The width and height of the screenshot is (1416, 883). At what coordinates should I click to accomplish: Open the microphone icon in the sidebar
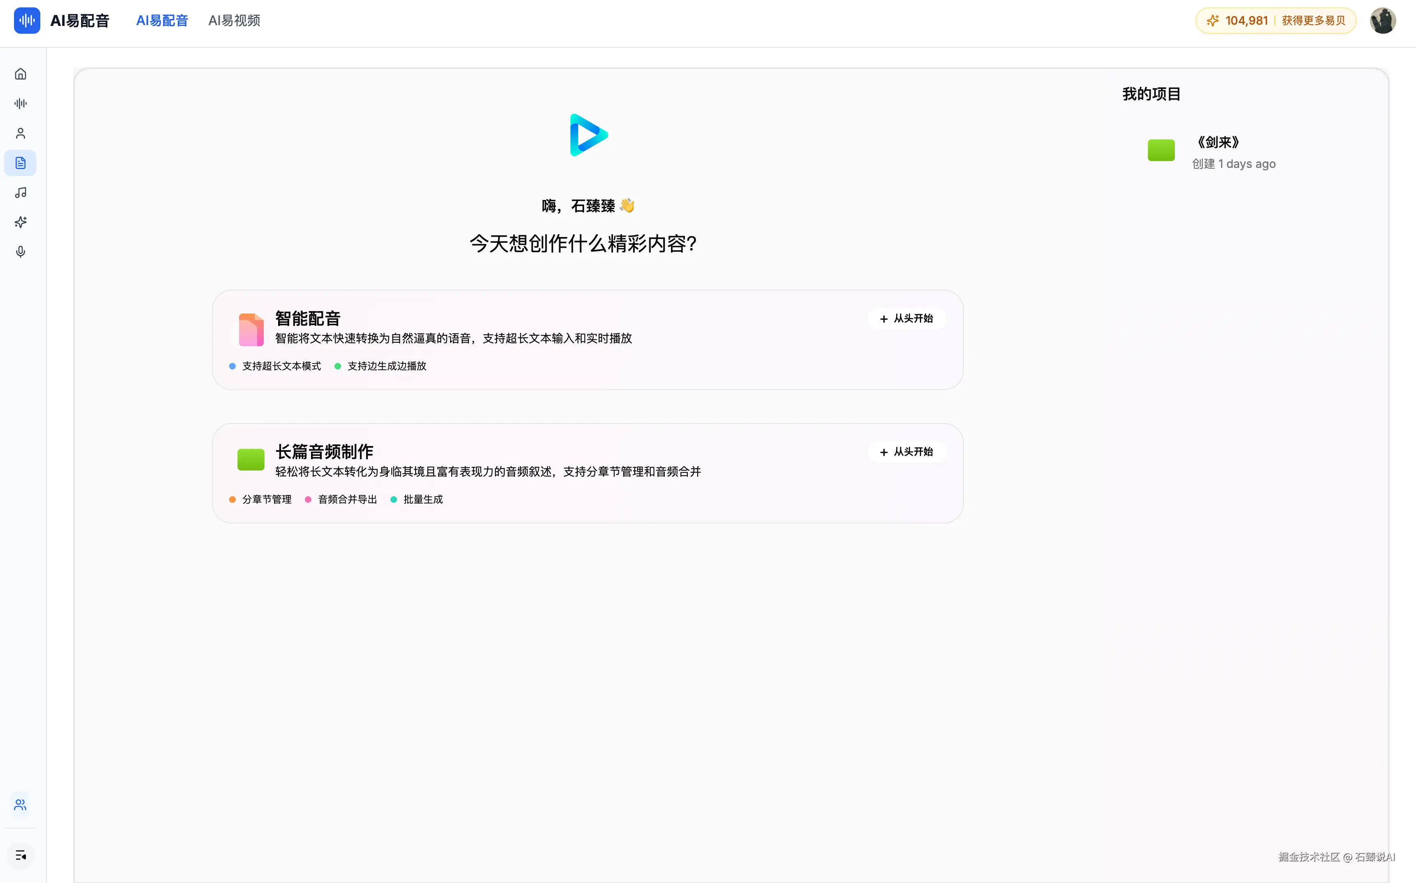click(21, 252)
